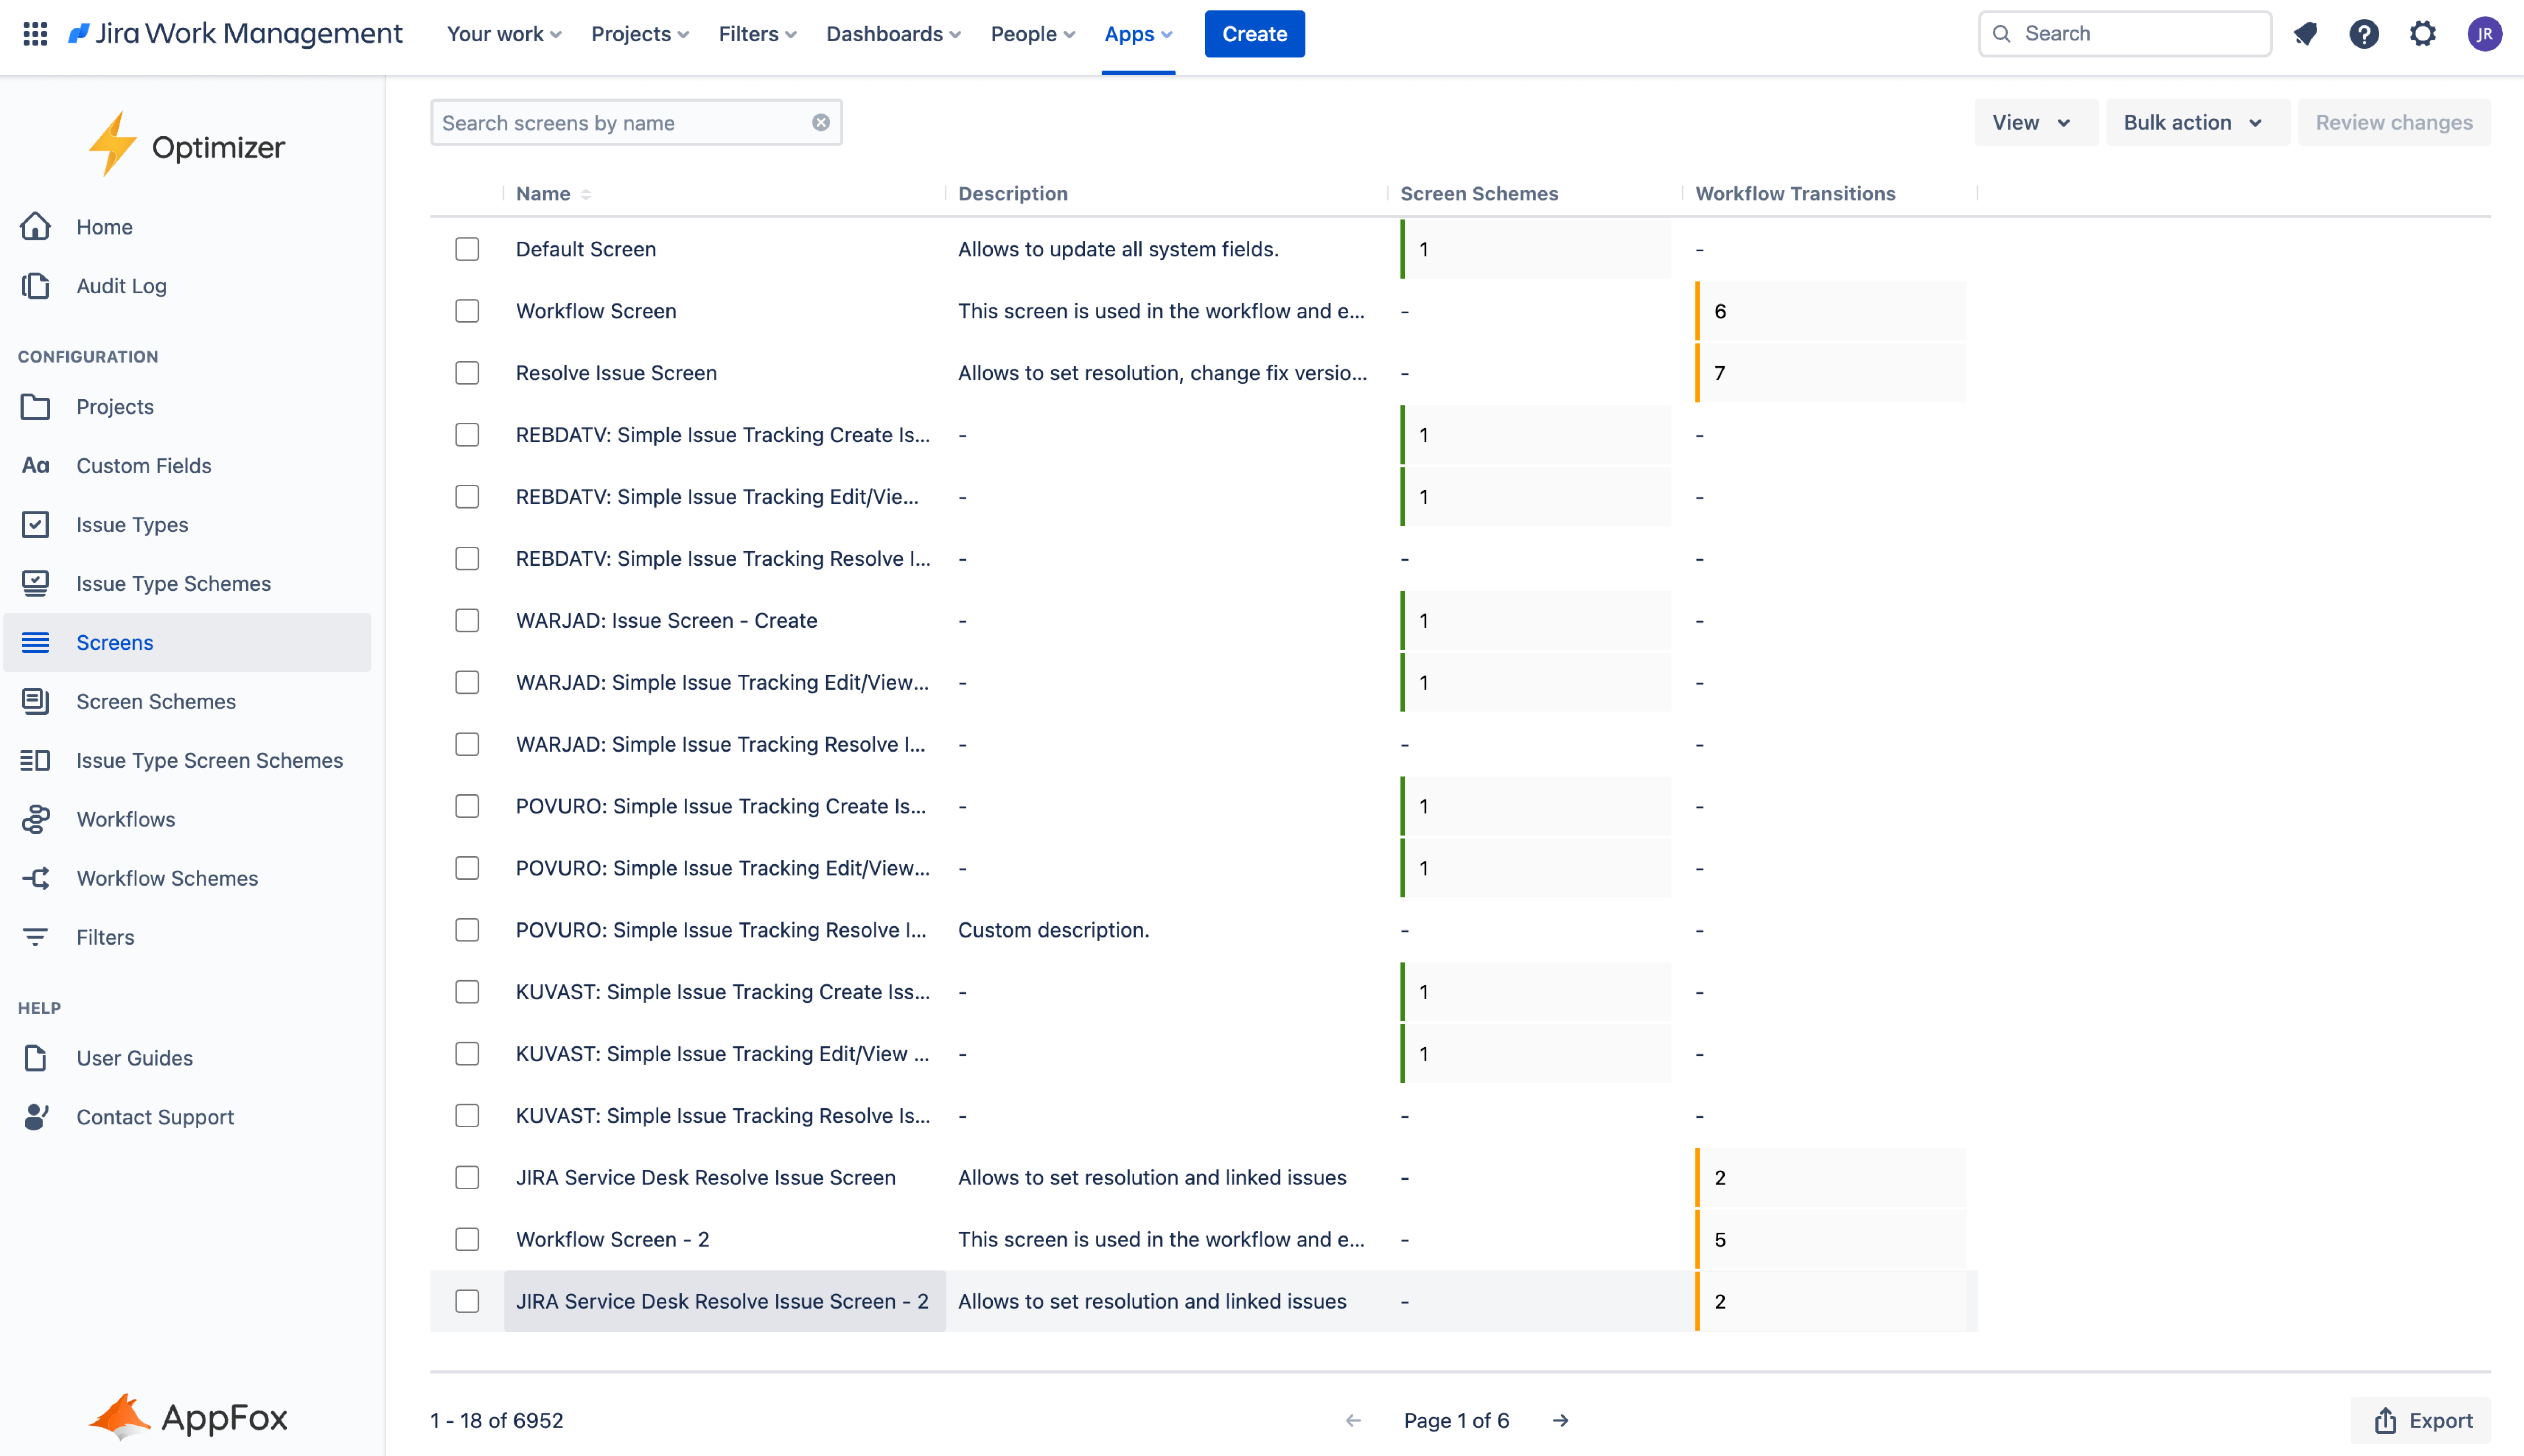The width and height of the screenshot is (2524, 1456).
Task: Go to Workflows in sidebar
Action: [126, 819]
